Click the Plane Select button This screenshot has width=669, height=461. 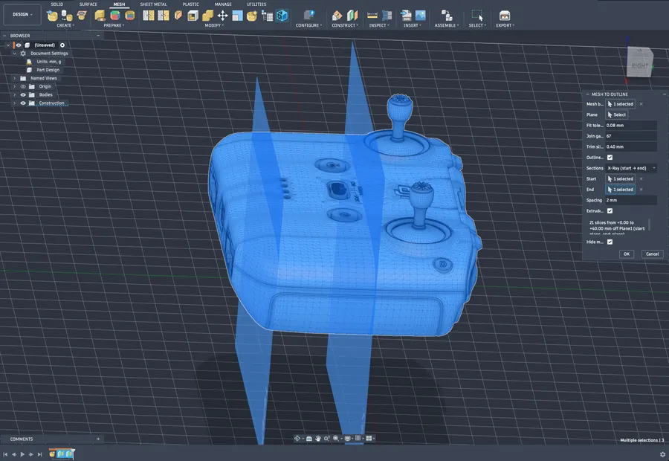617,115
